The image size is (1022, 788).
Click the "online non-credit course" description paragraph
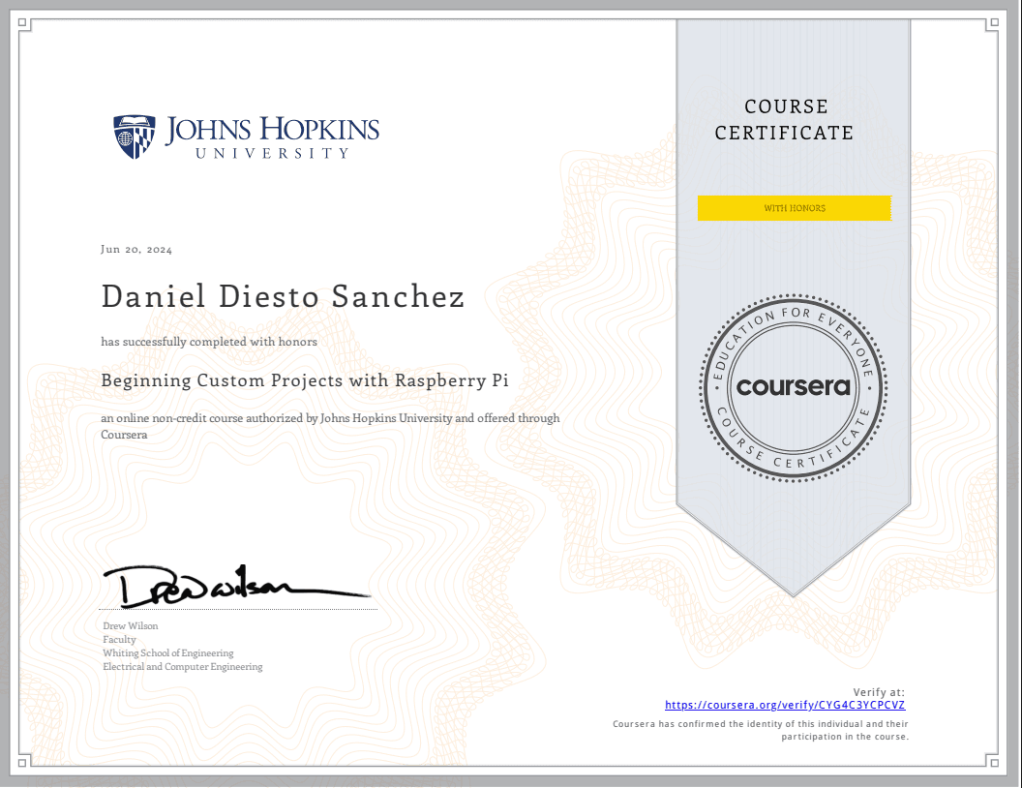[x=330, y=426]
